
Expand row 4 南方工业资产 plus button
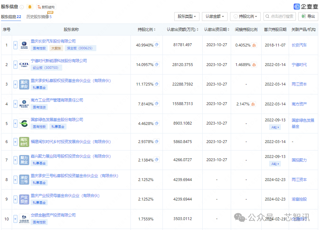15,104
